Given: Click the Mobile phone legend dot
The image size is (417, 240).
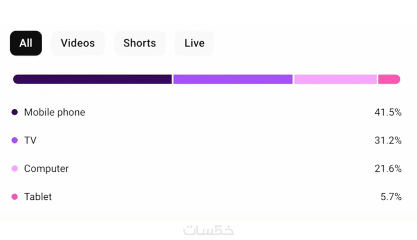Looking at the screenshot, I should click(15, 112).
